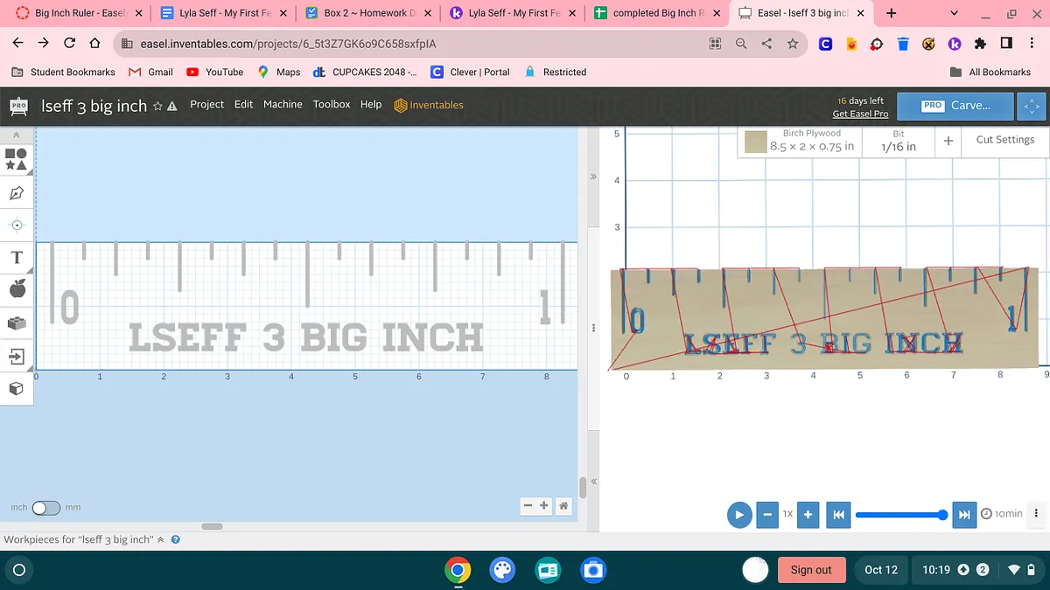The width and height of the screenshot is (1050, 590).
Task: Select the Shapes tool in left sidebar
Action: pyautogui.click(x=17, y=158)
